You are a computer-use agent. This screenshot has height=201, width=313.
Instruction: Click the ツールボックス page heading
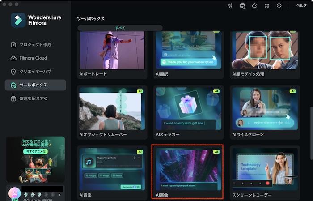(x=91, y=19)
